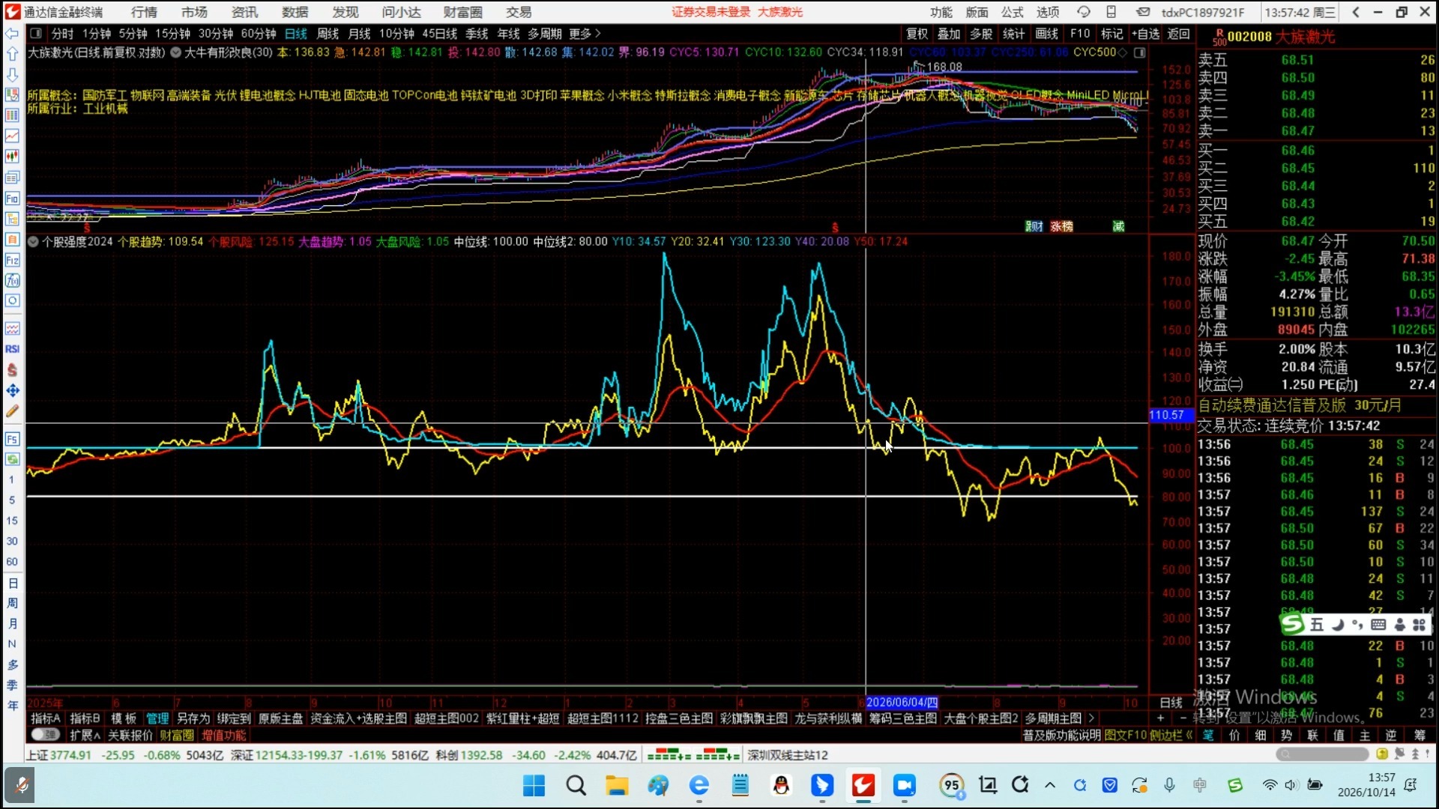Select the RSI indicator icon in left sidebar
Image resolution: width=1439 pixels, height=809 pixels.
(x=12, y=349)
